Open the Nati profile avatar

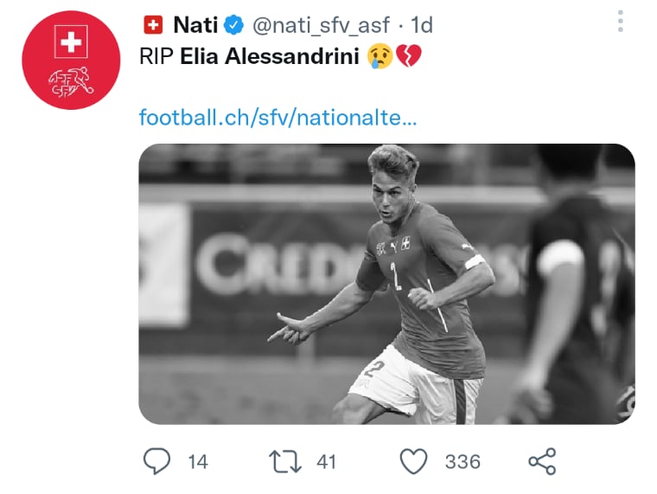(71, 60)
